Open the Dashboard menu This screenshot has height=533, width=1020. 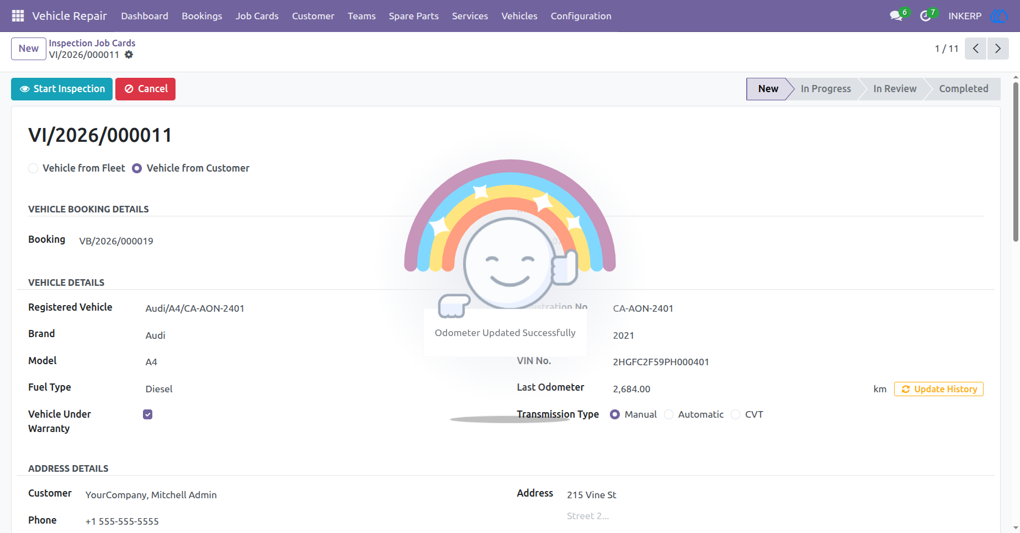click(x=145, y=16)
